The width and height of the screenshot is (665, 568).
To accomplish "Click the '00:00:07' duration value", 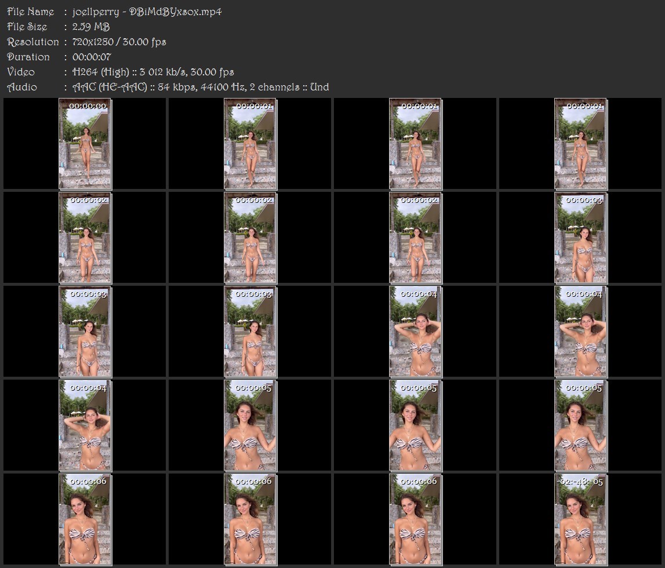I will coord(92,57).
